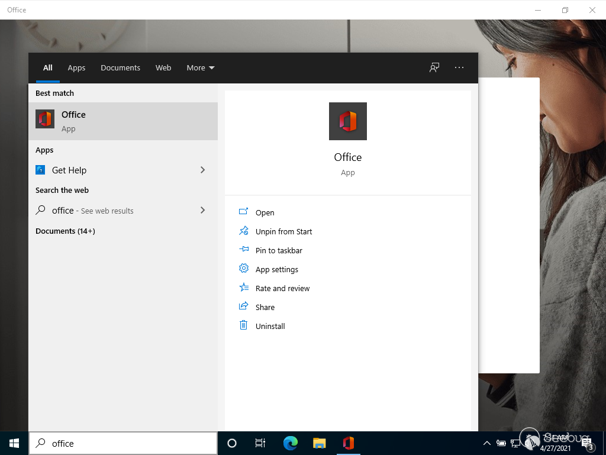Expand the Get Help result arrow
606x455 pixels.
(202, 170)
